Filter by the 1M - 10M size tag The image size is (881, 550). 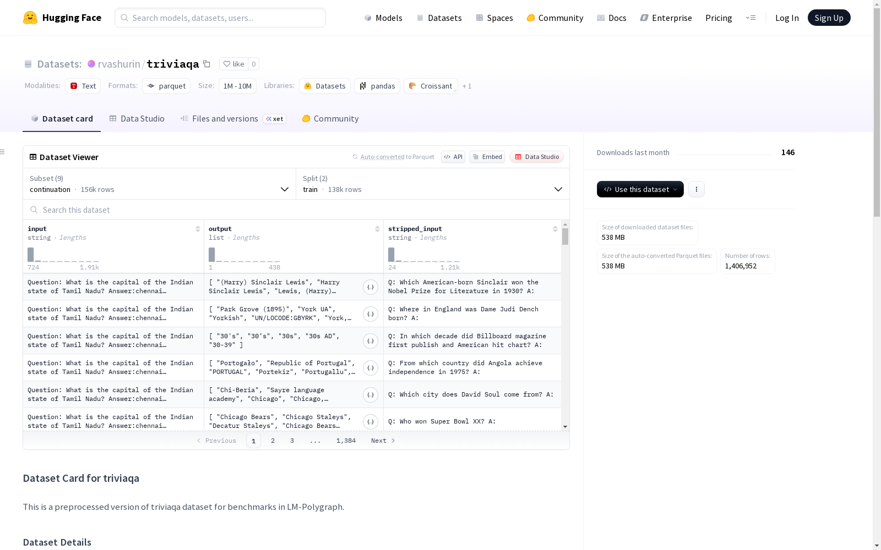(237, 86)
